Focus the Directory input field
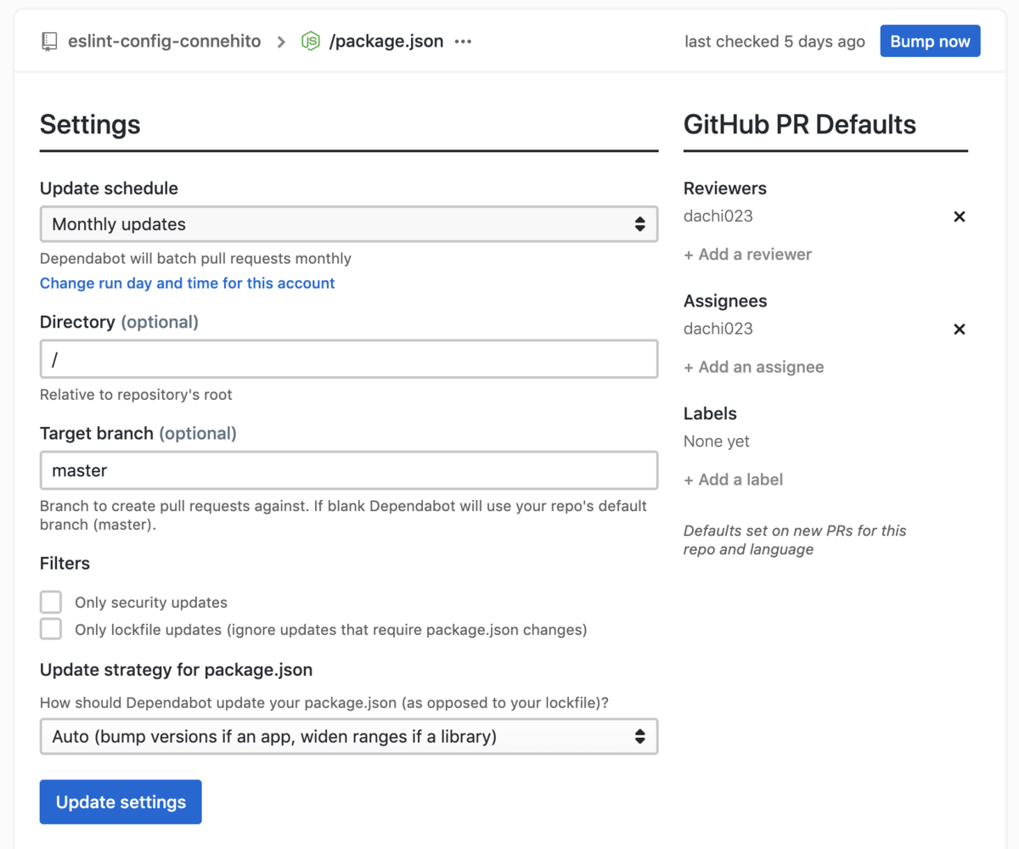Screen dimensions: 1019x849 click(349, 359)
